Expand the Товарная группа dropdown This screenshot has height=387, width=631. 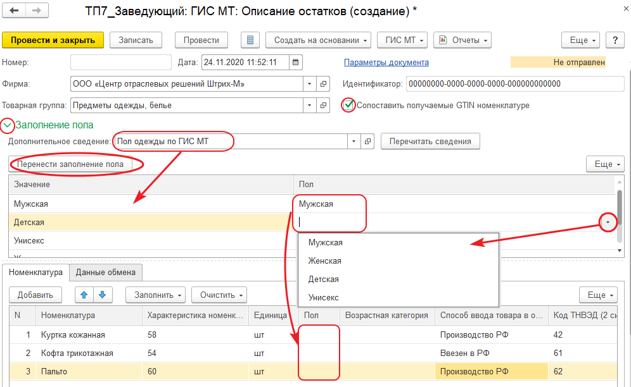(x=309, y=106)
